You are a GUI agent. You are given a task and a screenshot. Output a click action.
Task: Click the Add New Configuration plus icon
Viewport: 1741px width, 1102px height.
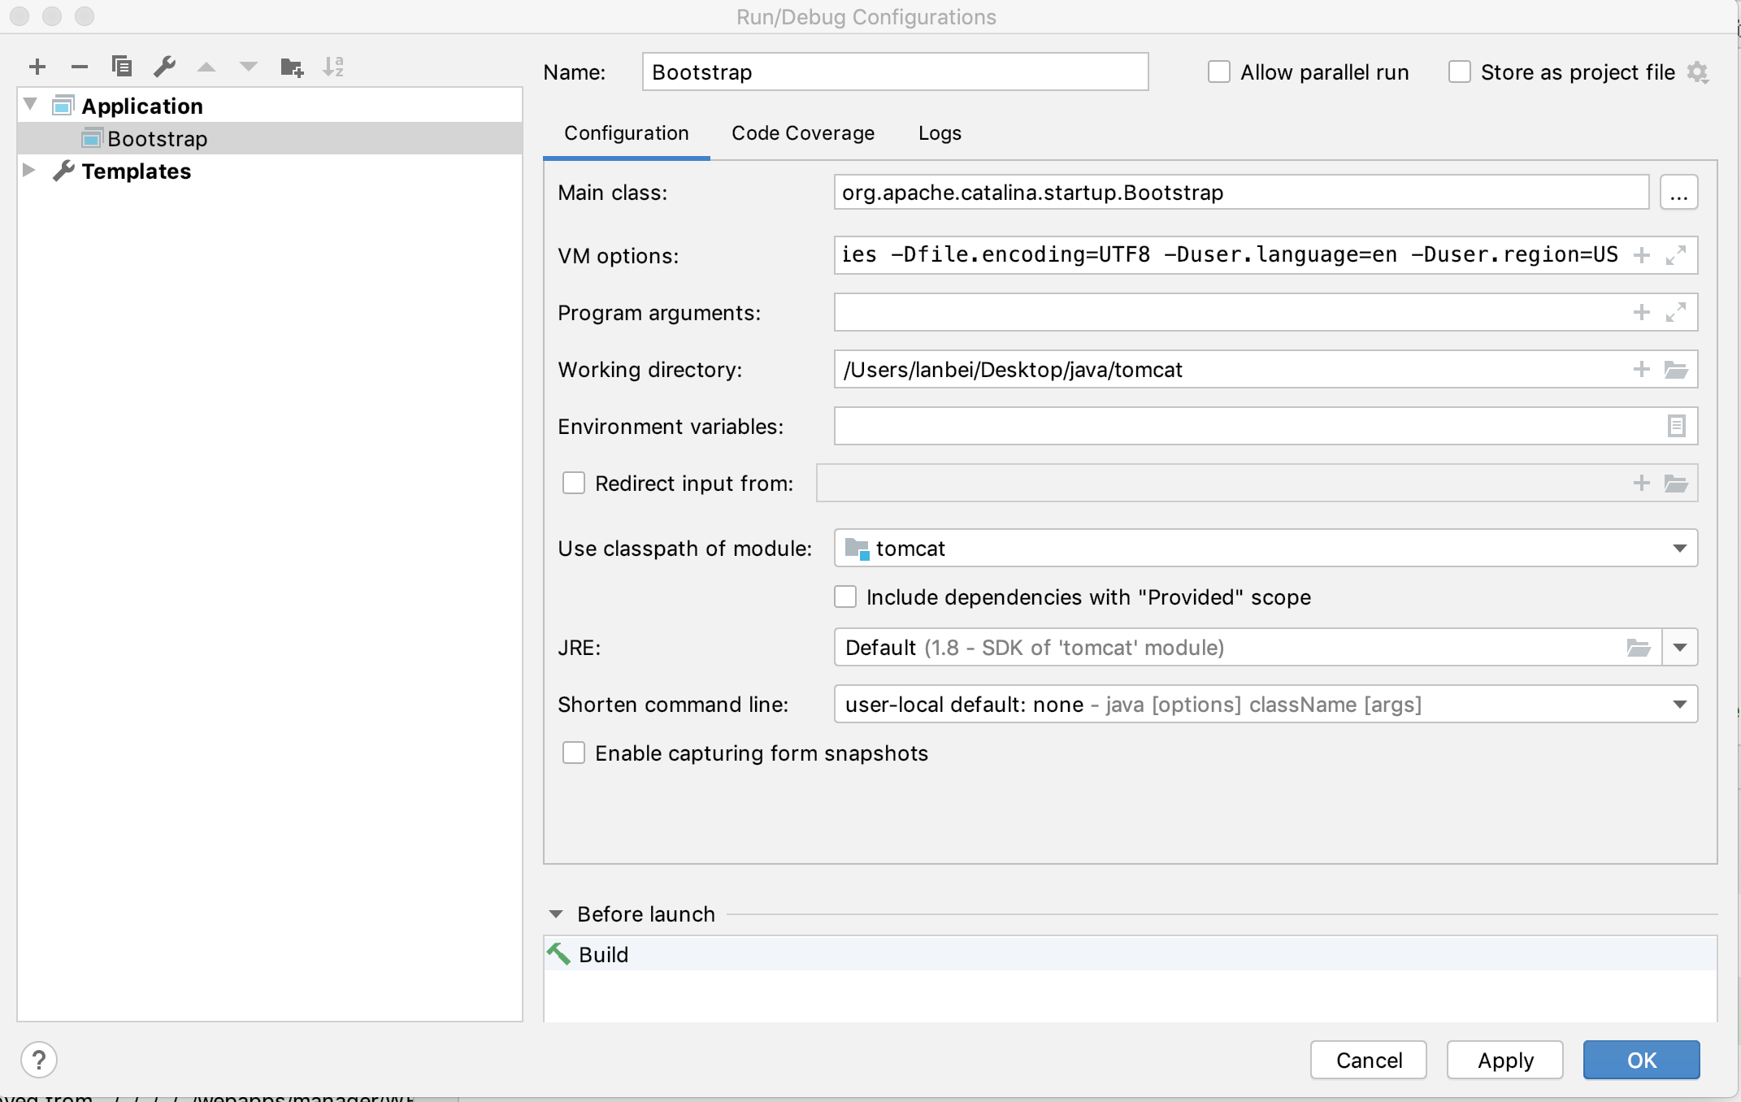coord(37,67)
